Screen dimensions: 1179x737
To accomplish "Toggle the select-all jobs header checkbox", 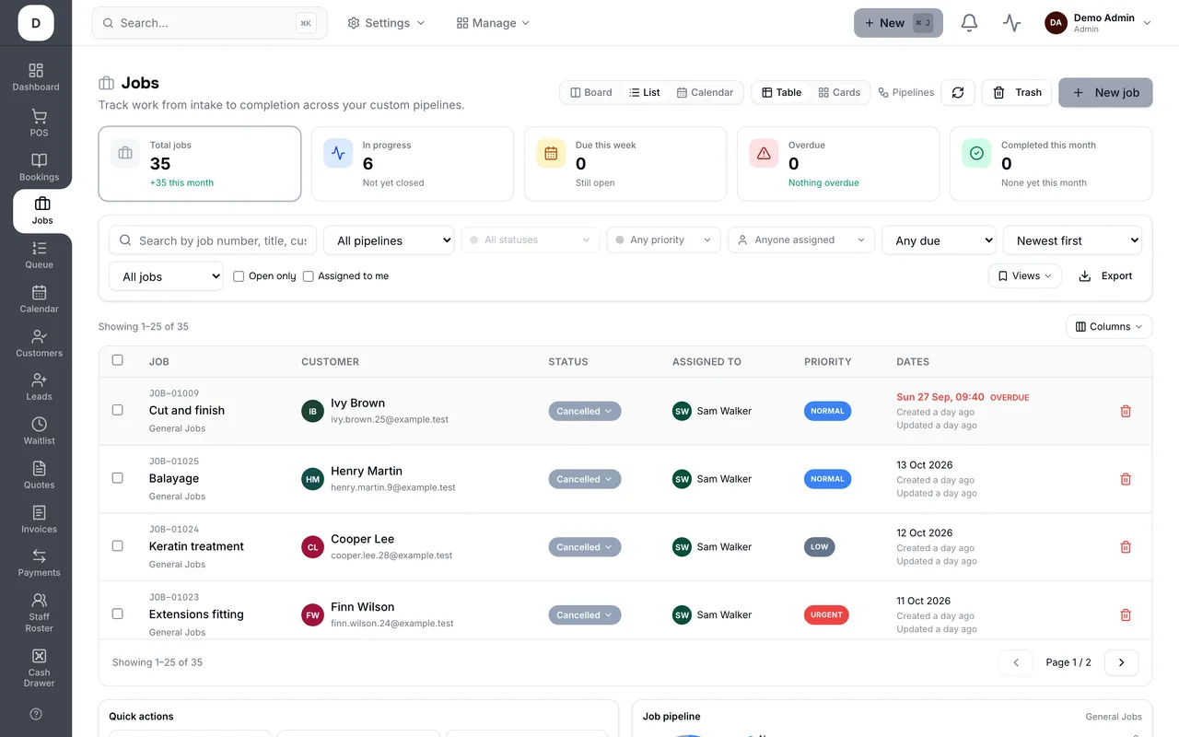I will pos(117,360).
